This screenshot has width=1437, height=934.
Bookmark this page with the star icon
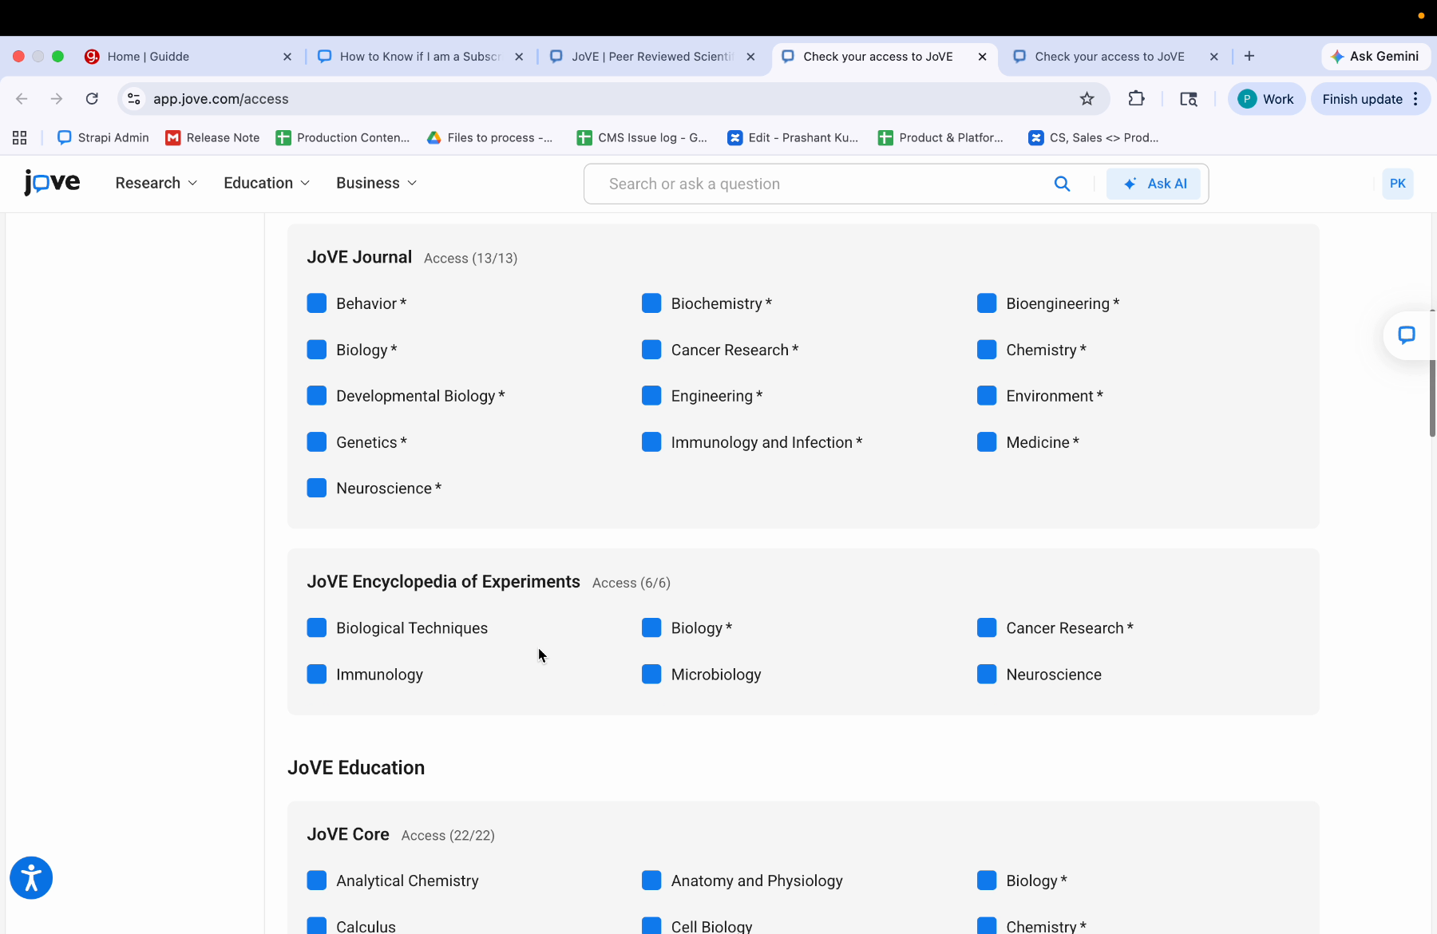(x=1087, y=99)
